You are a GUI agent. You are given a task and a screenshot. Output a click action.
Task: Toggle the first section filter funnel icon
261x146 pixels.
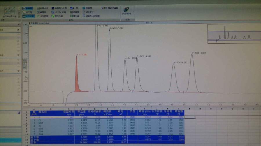click(x=18, y=30)
